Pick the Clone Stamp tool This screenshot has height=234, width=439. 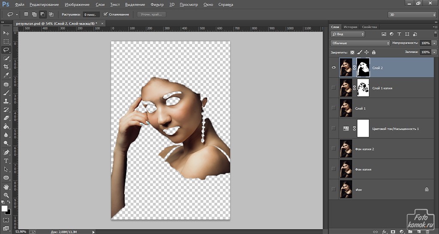point(6,101)
